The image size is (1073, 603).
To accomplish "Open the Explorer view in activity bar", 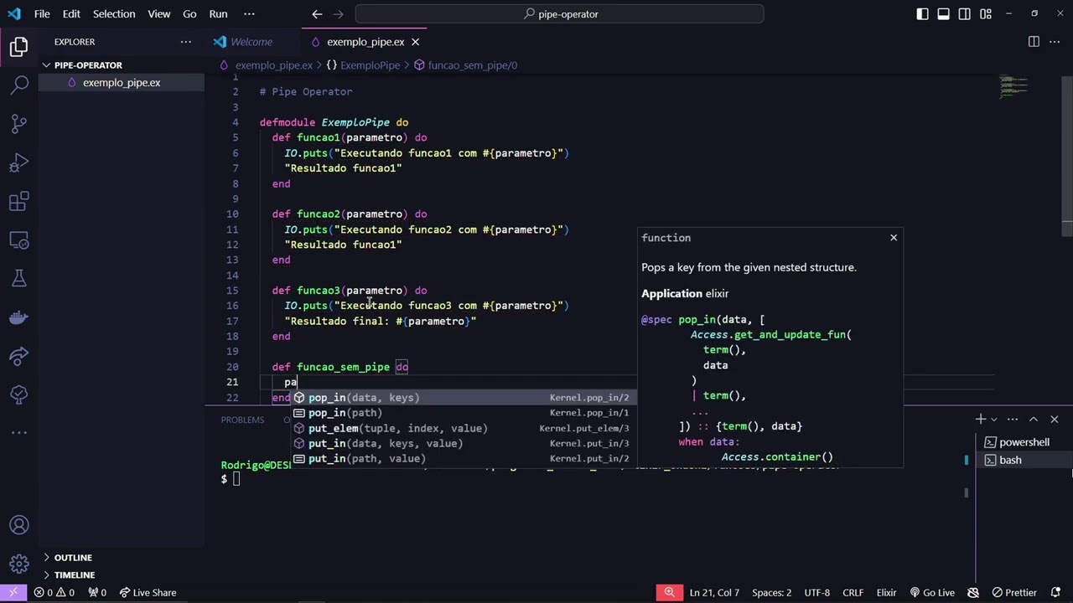I will tap(19, 47).
